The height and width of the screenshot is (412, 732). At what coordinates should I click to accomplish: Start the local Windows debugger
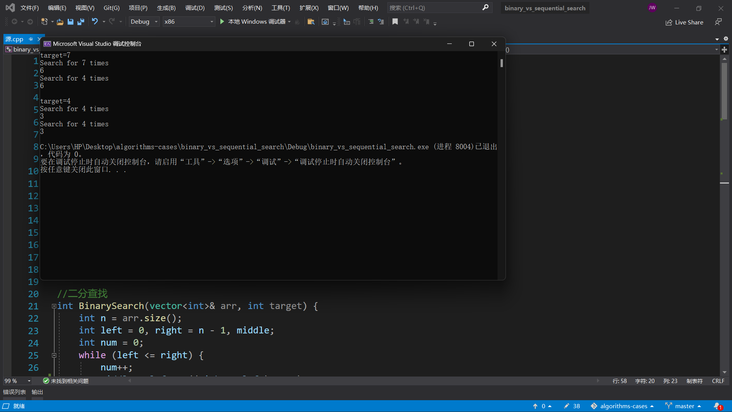(253, 22)
